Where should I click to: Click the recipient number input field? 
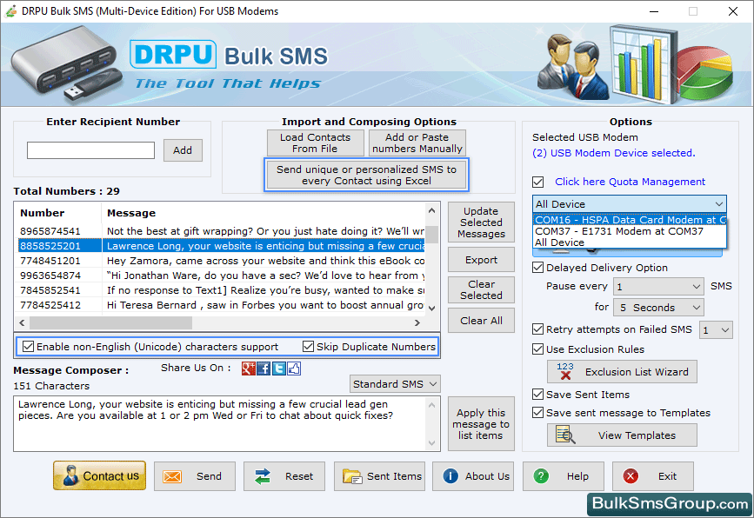[x=91, y=150]
